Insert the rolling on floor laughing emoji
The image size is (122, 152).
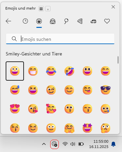(69, 71)
